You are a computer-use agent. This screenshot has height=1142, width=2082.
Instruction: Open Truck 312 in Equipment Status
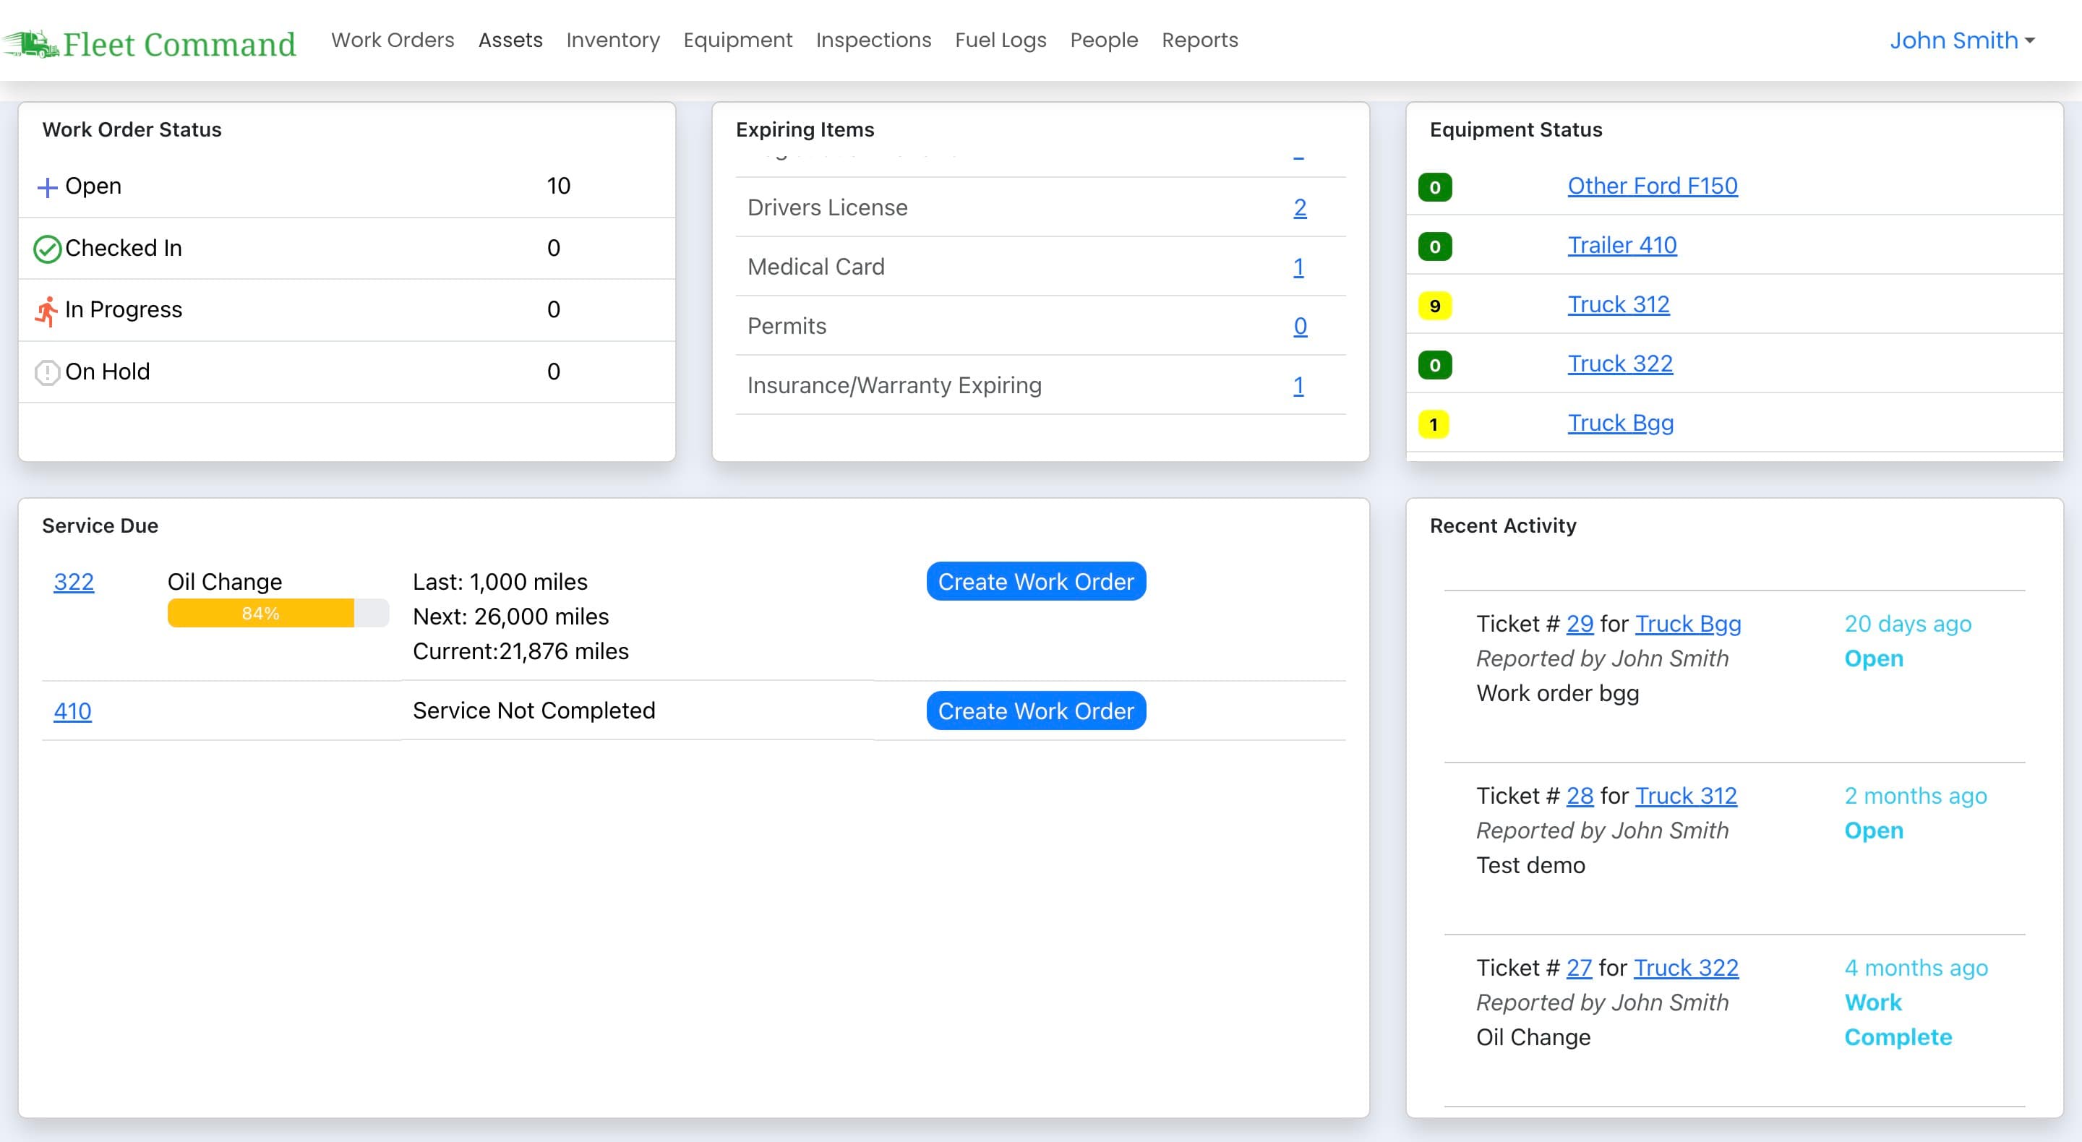pyautogui.click(x=1618, y=305)
